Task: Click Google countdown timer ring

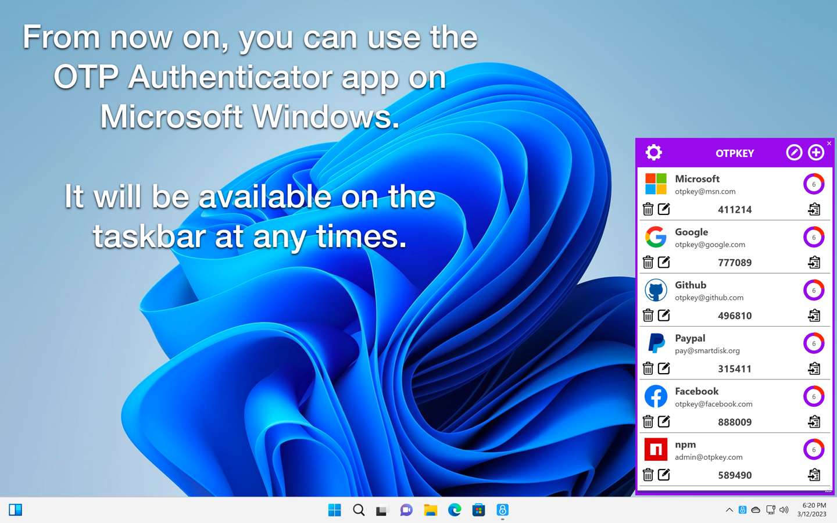Action: [x=814, y=237]
